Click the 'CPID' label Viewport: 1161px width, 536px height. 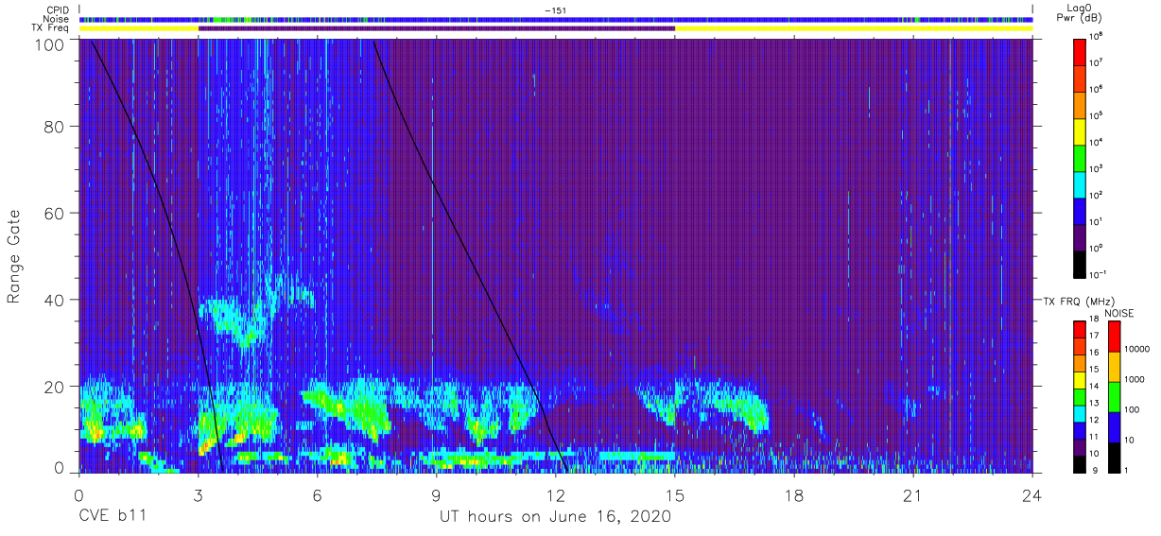(57, 9)
